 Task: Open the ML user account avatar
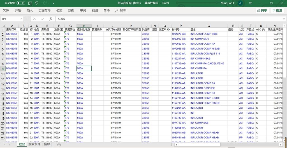pyautogui.click(x=240, y=3)
